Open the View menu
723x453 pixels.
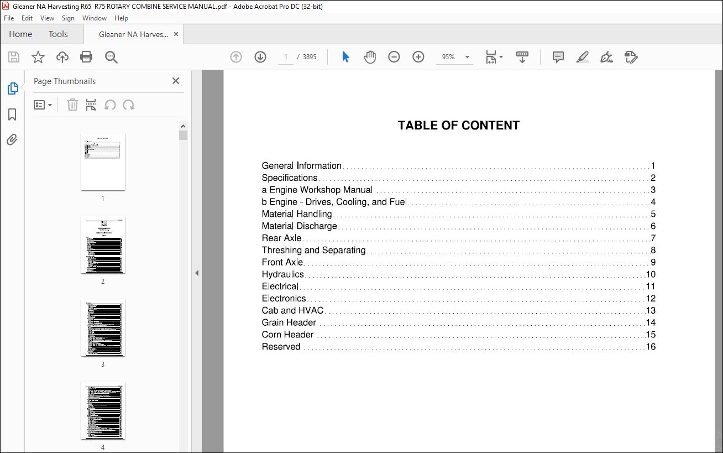47,18
